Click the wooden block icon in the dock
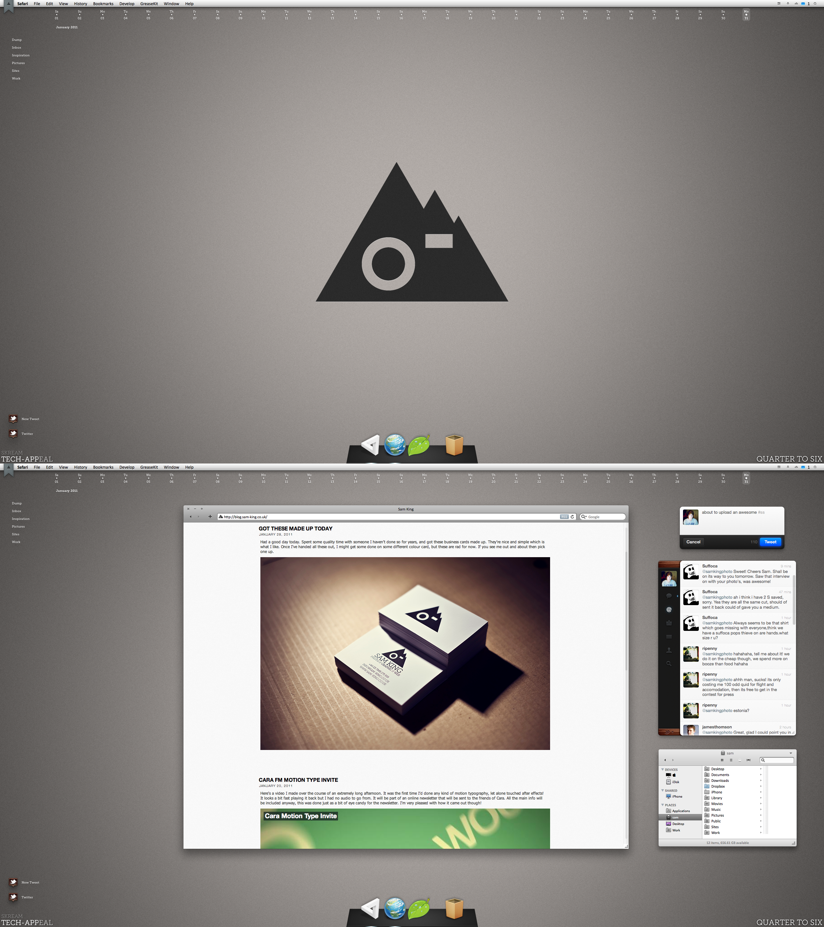 [x=453, y=445]
